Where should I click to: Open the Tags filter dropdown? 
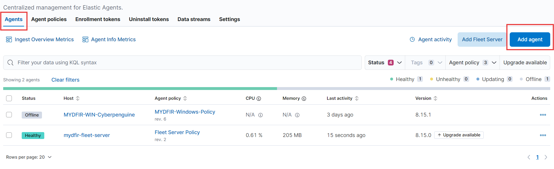pos(425,63)
